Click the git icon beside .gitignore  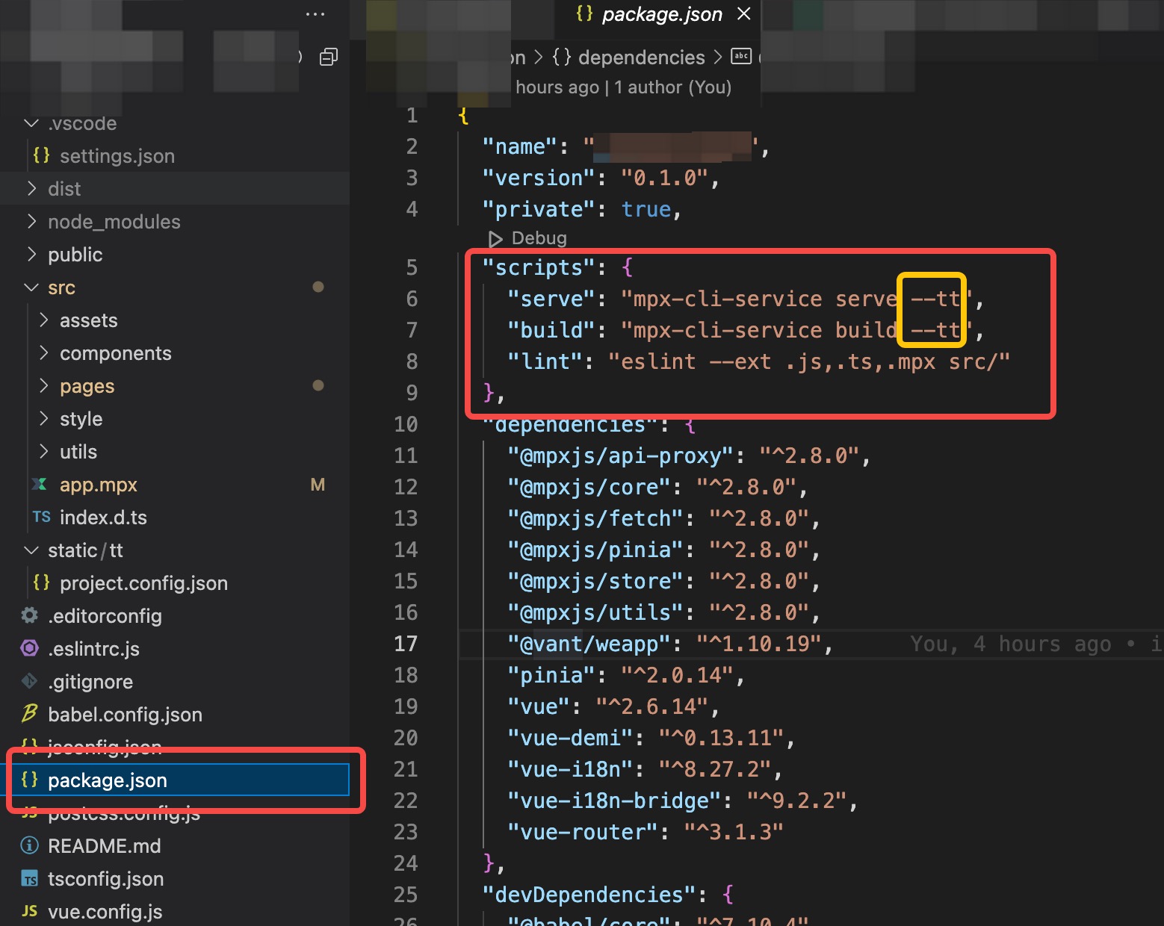29,681
